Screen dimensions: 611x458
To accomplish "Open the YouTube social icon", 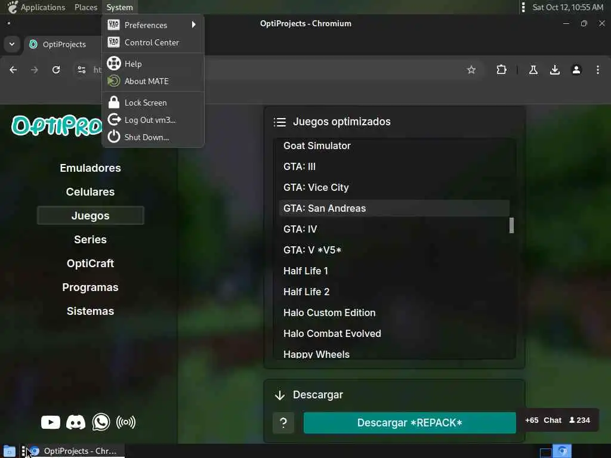I will [51, 422].
